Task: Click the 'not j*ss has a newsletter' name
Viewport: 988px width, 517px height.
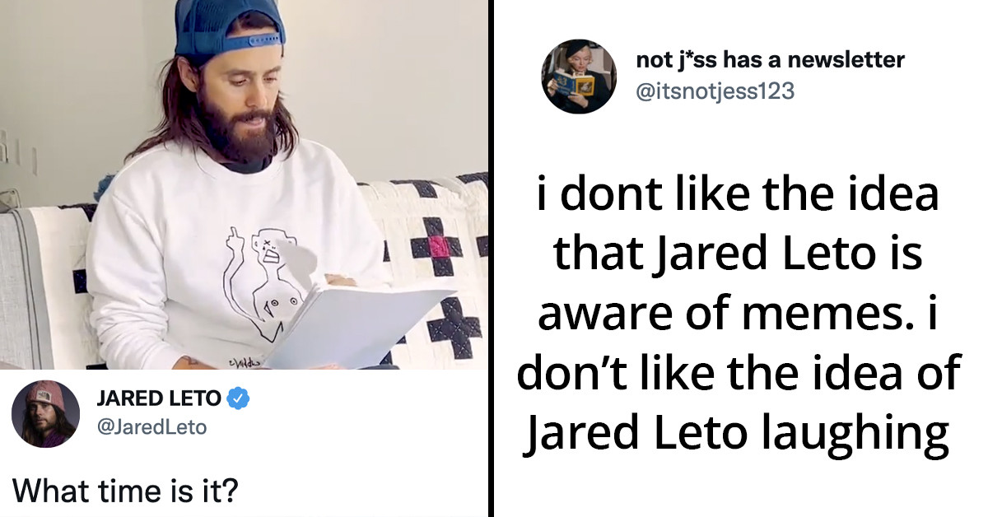Action: (771, 60)
